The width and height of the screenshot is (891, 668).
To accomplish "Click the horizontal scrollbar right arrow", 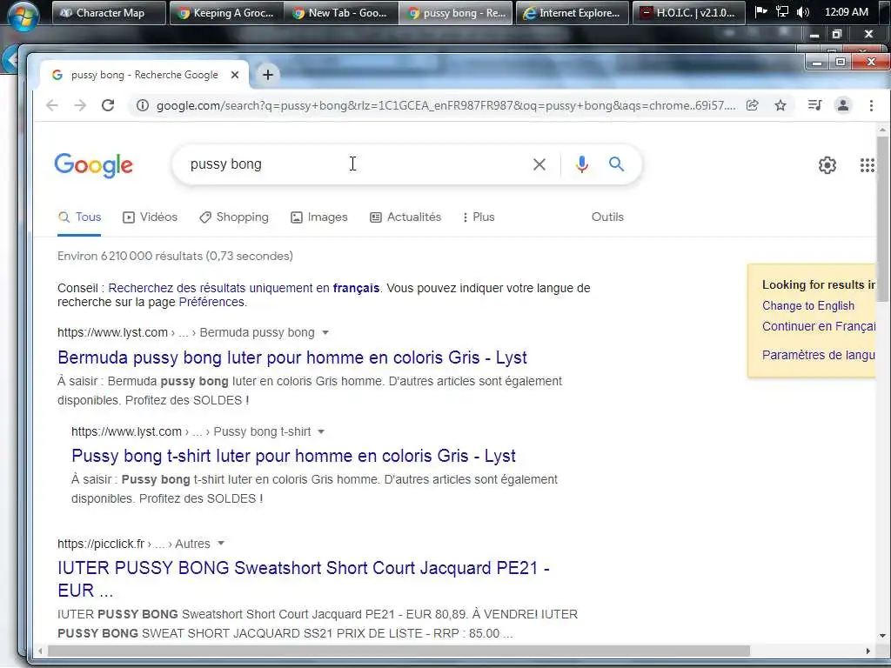I will pos(868,651).
